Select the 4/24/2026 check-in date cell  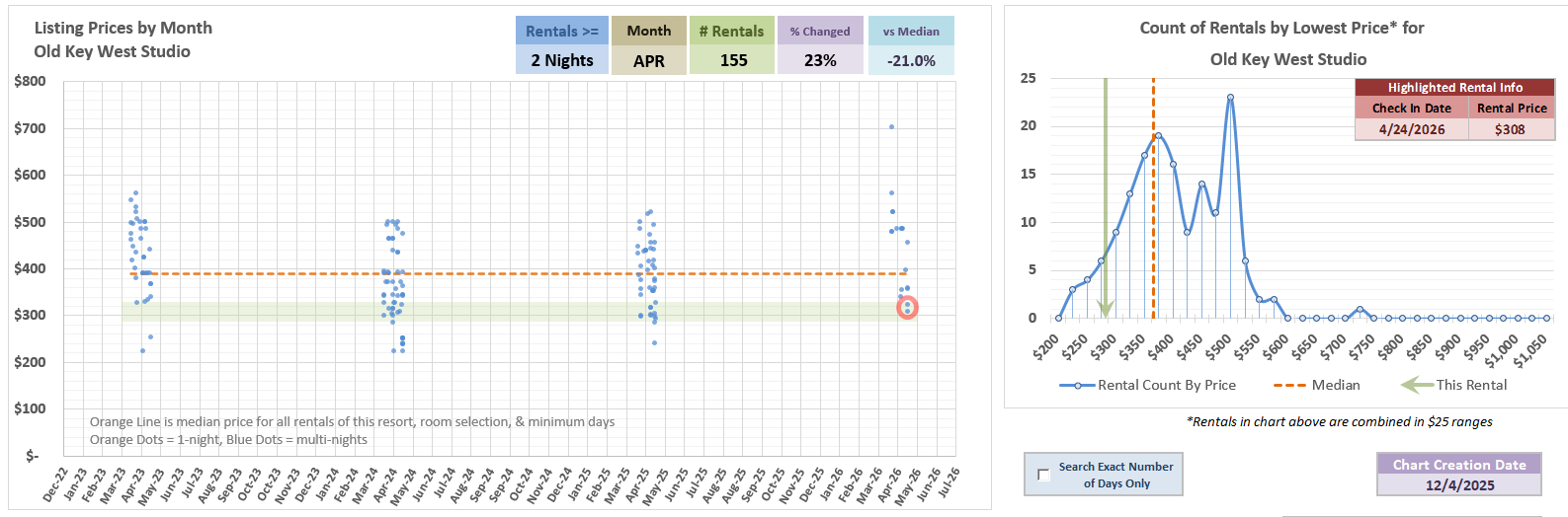click(1411, 129)
